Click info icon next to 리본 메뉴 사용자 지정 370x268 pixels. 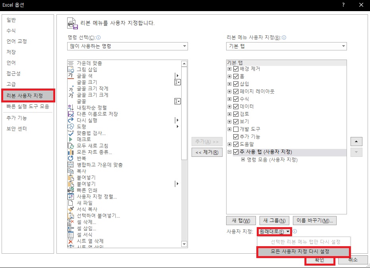284,37
